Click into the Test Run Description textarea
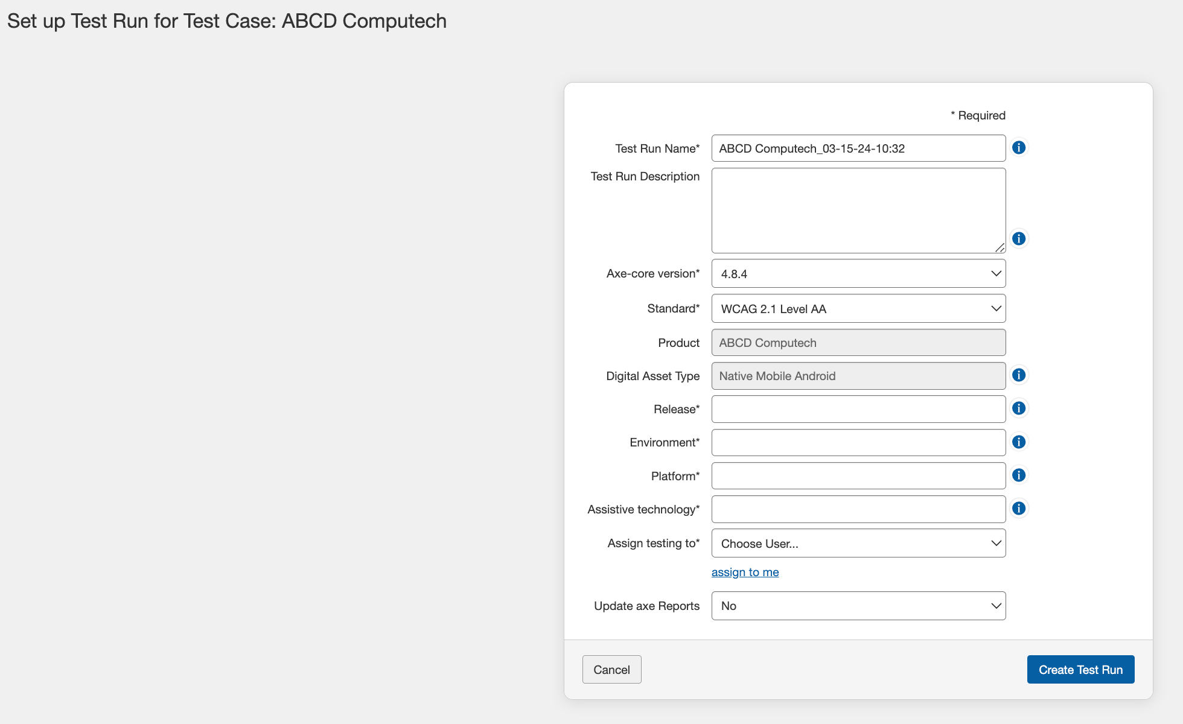Screen dimensions: 1183x724 pyautogui.click(x=858, y=211)
